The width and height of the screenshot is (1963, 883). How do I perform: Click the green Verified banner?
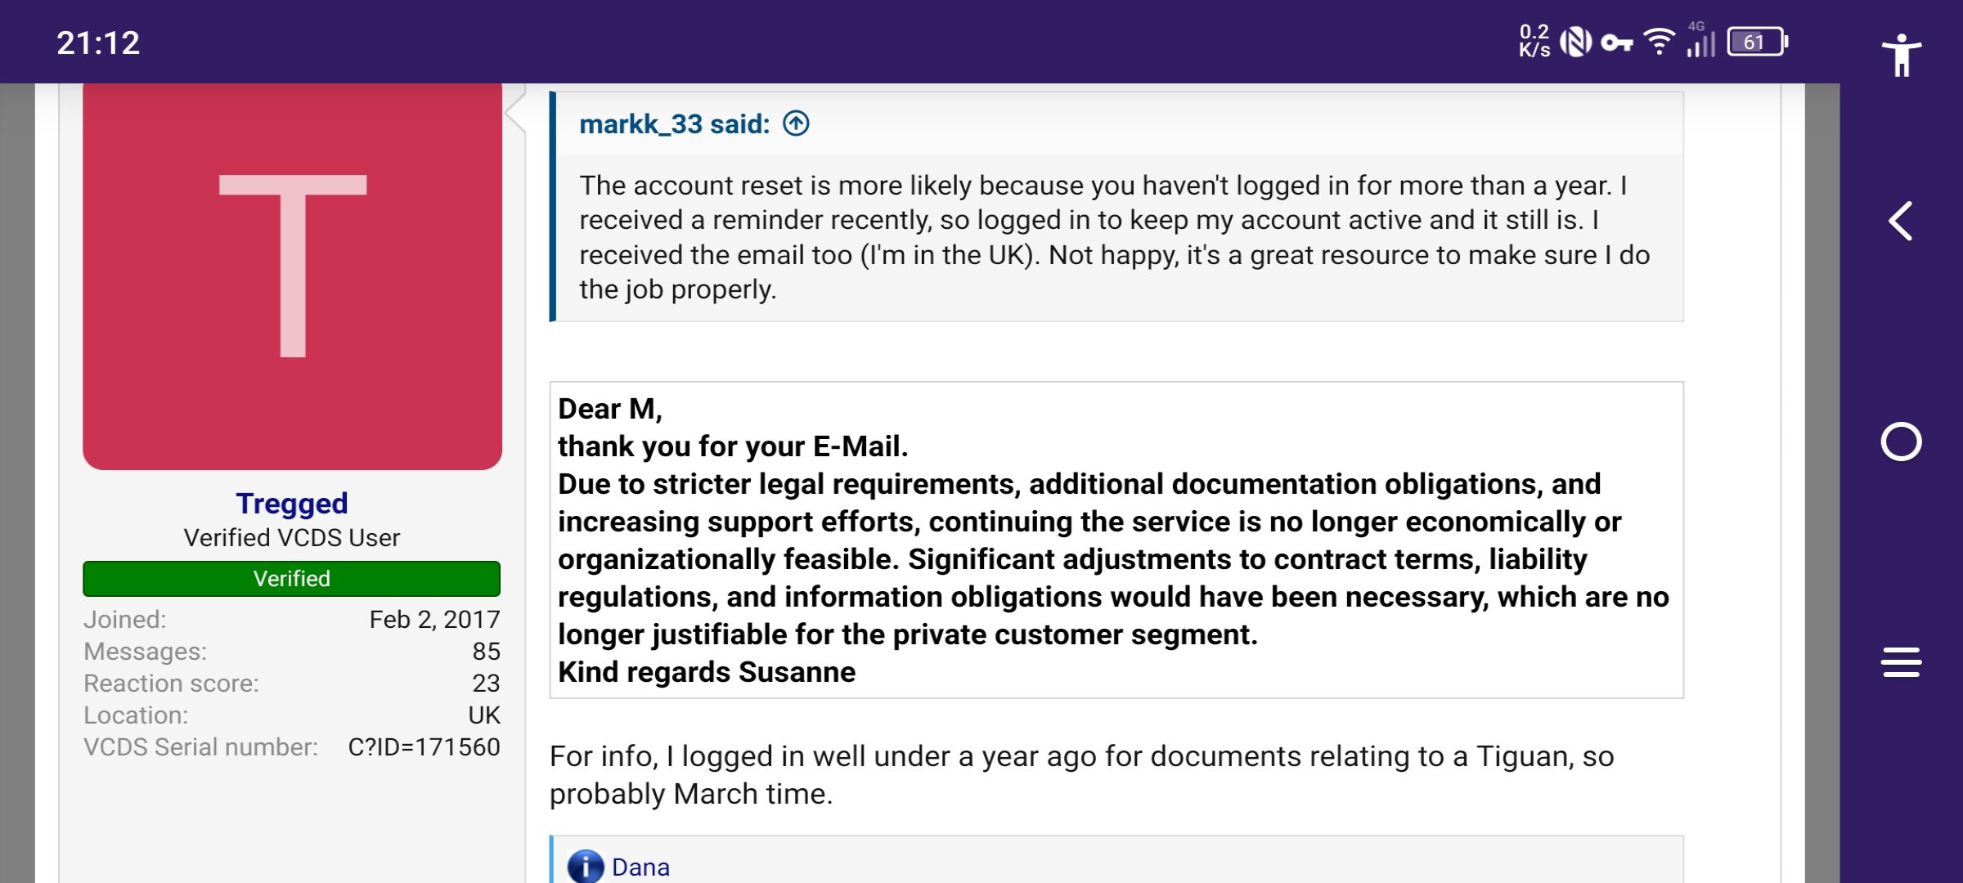point(292,579)
